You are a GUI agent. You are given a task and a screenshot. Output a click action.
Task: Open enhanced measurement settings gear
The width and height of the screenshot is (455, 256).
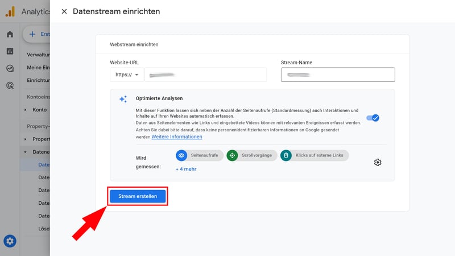(x=378, y=162)
